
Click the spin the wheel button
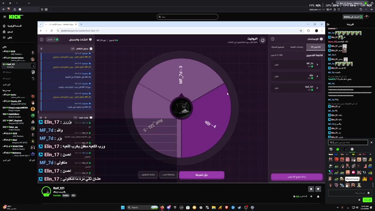(x=202, y=175)
